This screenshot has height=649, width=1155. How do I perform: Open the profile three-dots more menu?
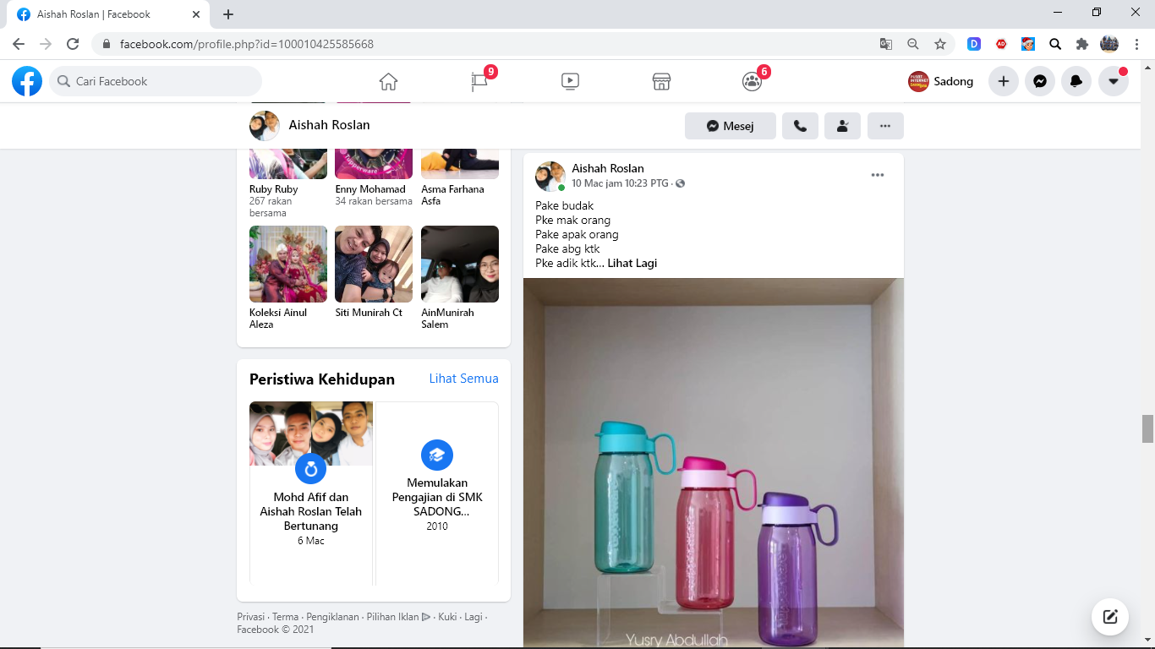pyautogui.click(x=885, y=126)
